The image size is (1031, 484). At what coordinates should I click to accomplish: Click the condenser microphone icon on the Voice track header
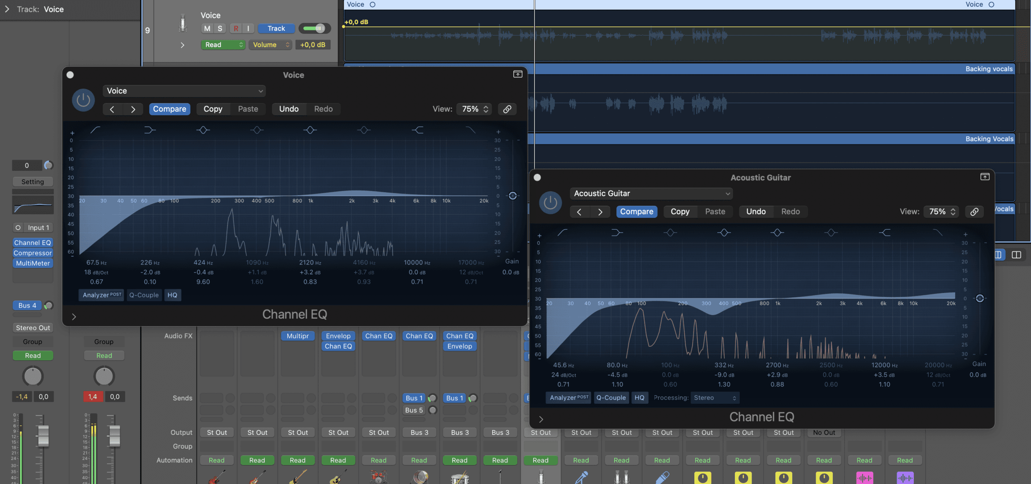(182, 23)
